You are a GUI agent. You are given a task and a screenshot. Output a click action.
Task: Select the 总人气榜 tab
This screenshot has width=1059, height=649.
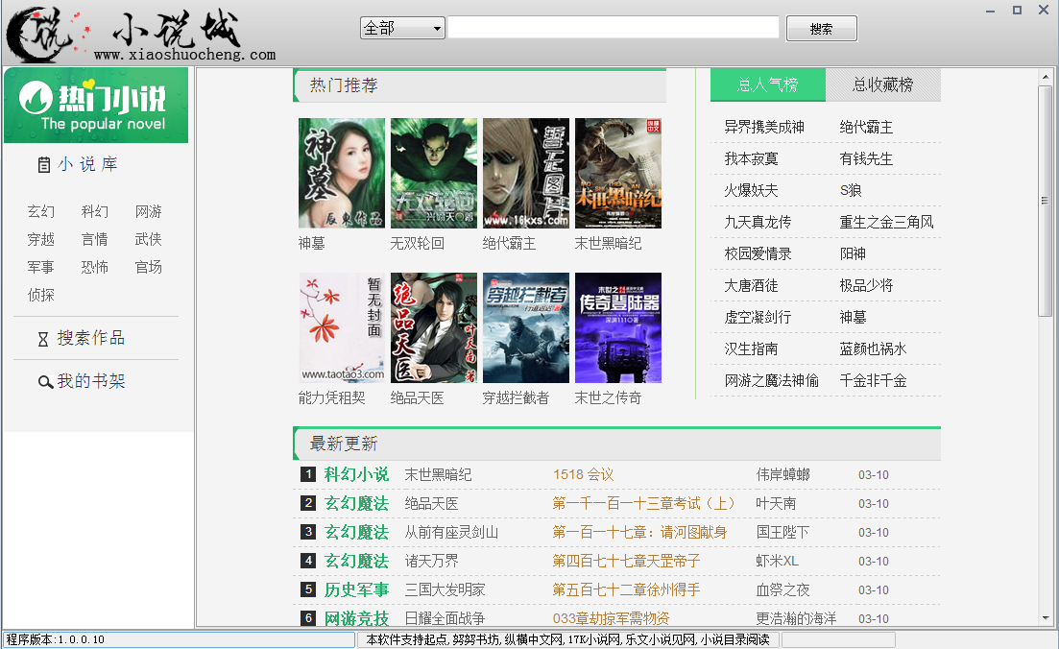(767, 85)
